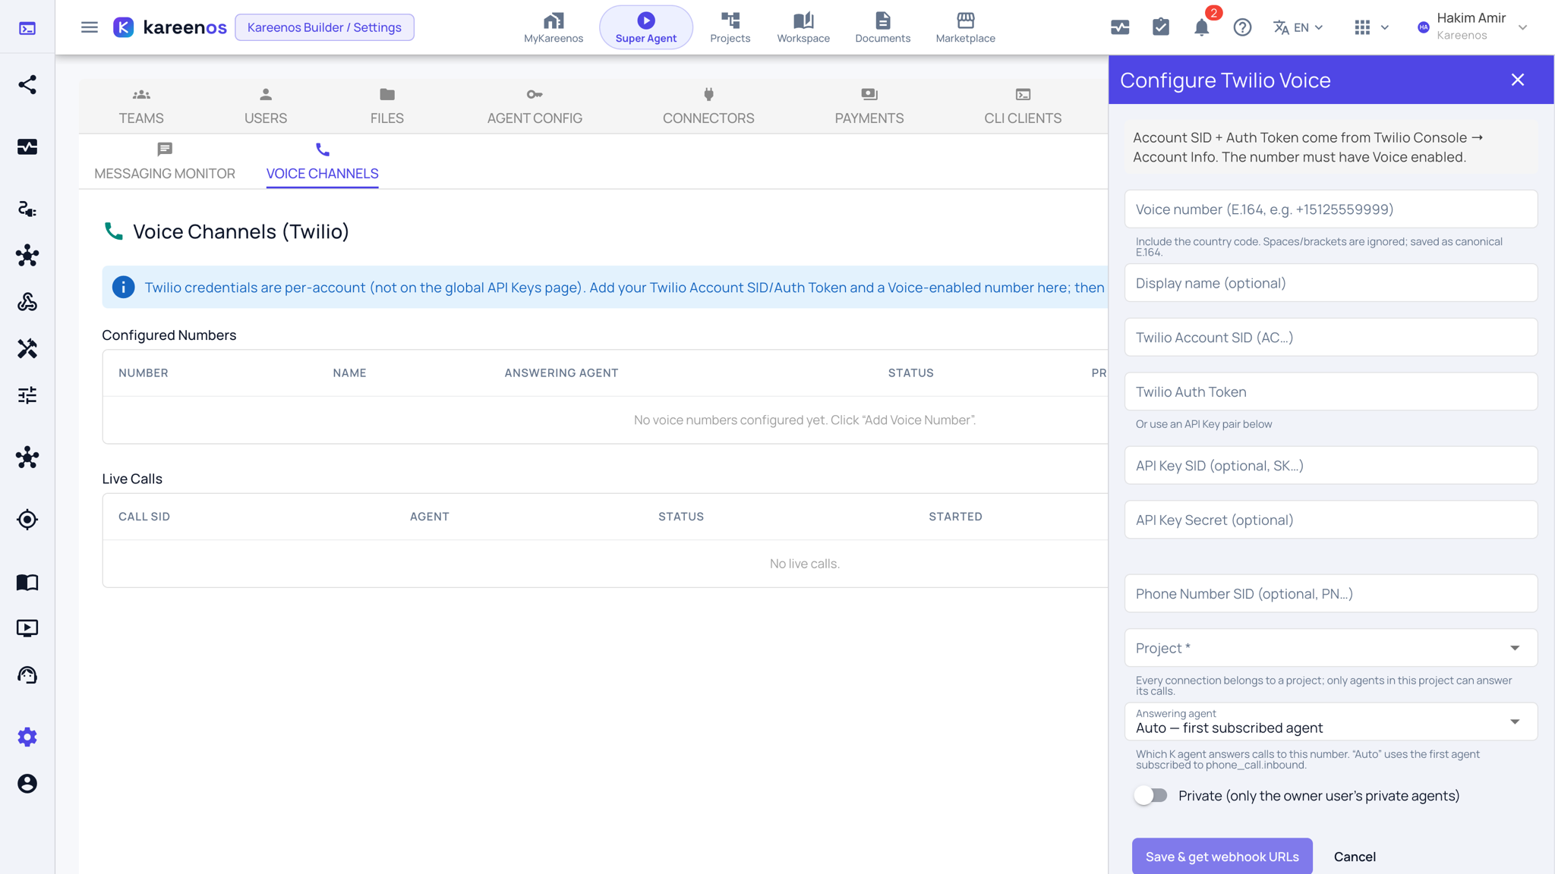This screenshot has width=1555, height=874.
Task: Open notifications bell with badge
Action: click(1202, 27)
